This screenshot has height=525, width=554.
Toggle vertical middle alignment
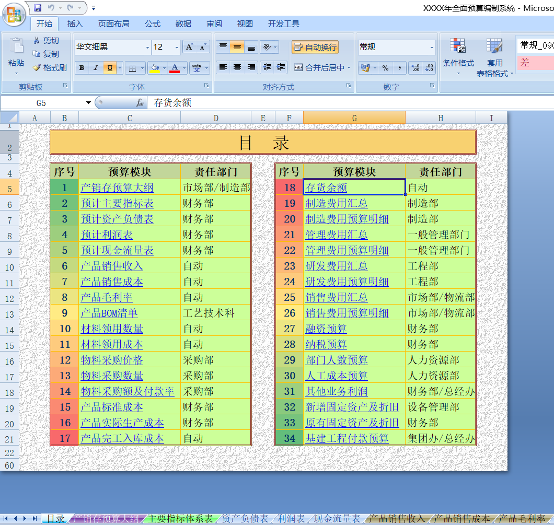click(x=237, y=47)
